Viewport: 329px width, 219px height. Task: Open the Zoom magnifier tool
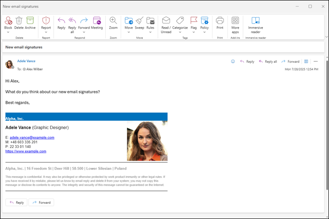(x=113, y=21)
